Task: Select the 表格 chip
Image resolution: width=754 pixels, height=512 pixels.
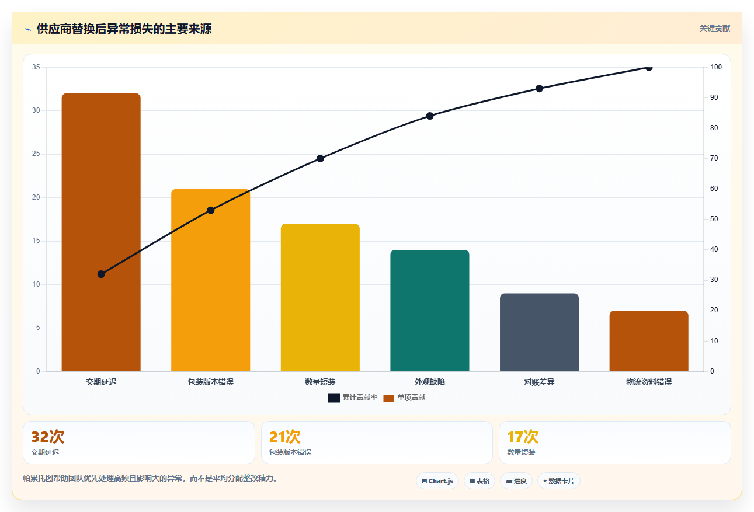Action: (479, 481)
